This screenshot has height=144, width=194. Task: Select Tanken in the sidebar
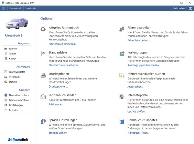pyautogui.click(x=13, y=54)
